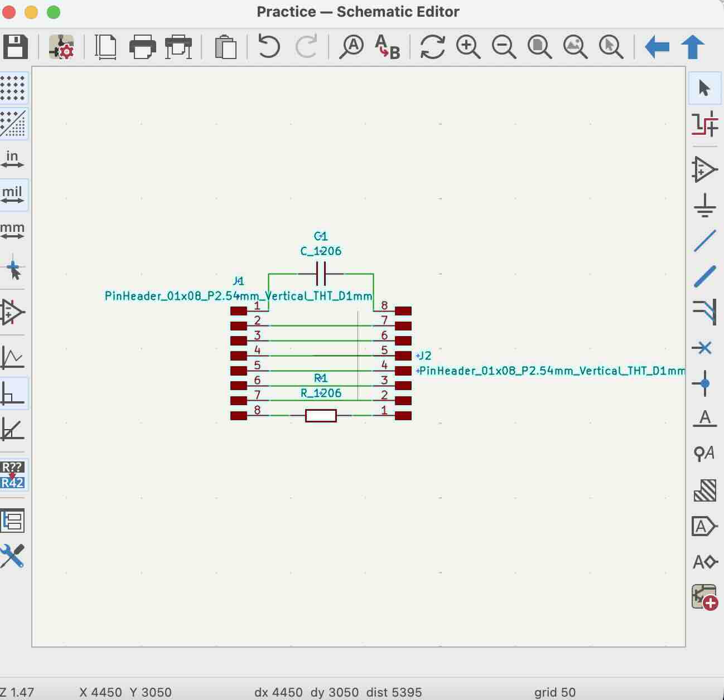The width and height of the screenshot is (724, 700).
Task: Open Schematic Setup gear icon
Action: (61, 46)
